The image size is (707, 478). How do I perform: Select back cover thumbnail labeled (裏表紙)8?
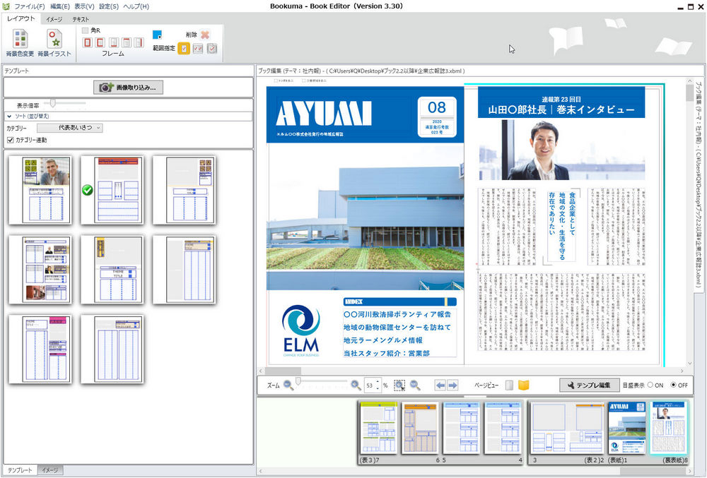[669, 428]
